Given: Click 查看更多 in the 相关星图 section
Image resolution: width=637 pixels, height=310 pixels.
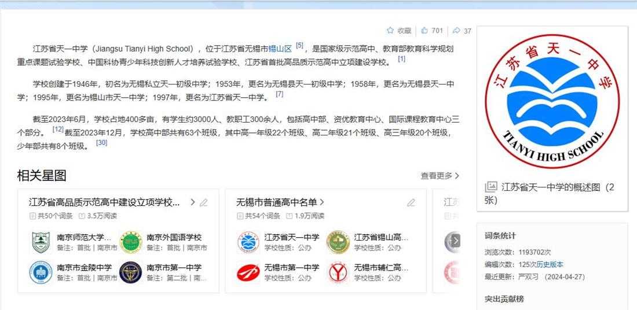Looking at the screenshot, I should pos(440,176).
